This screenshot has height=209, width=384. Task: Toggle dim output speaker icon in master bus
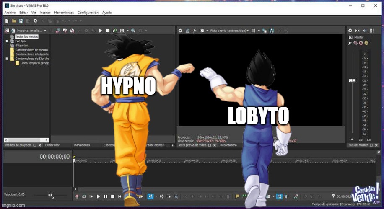click(364, 31)
